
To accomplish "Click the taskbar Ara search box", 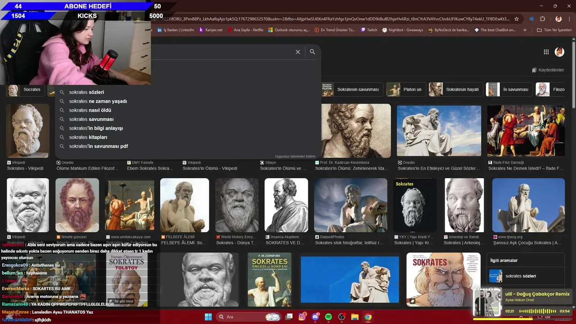I will point(248,317).
